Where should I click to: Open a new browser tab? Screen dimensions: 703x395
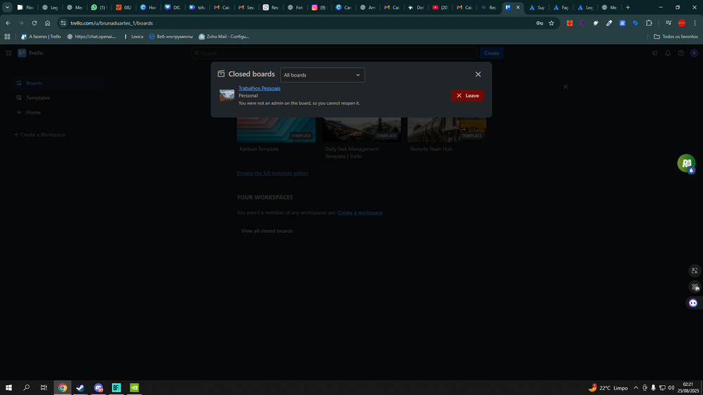click(x=628, y=7)
